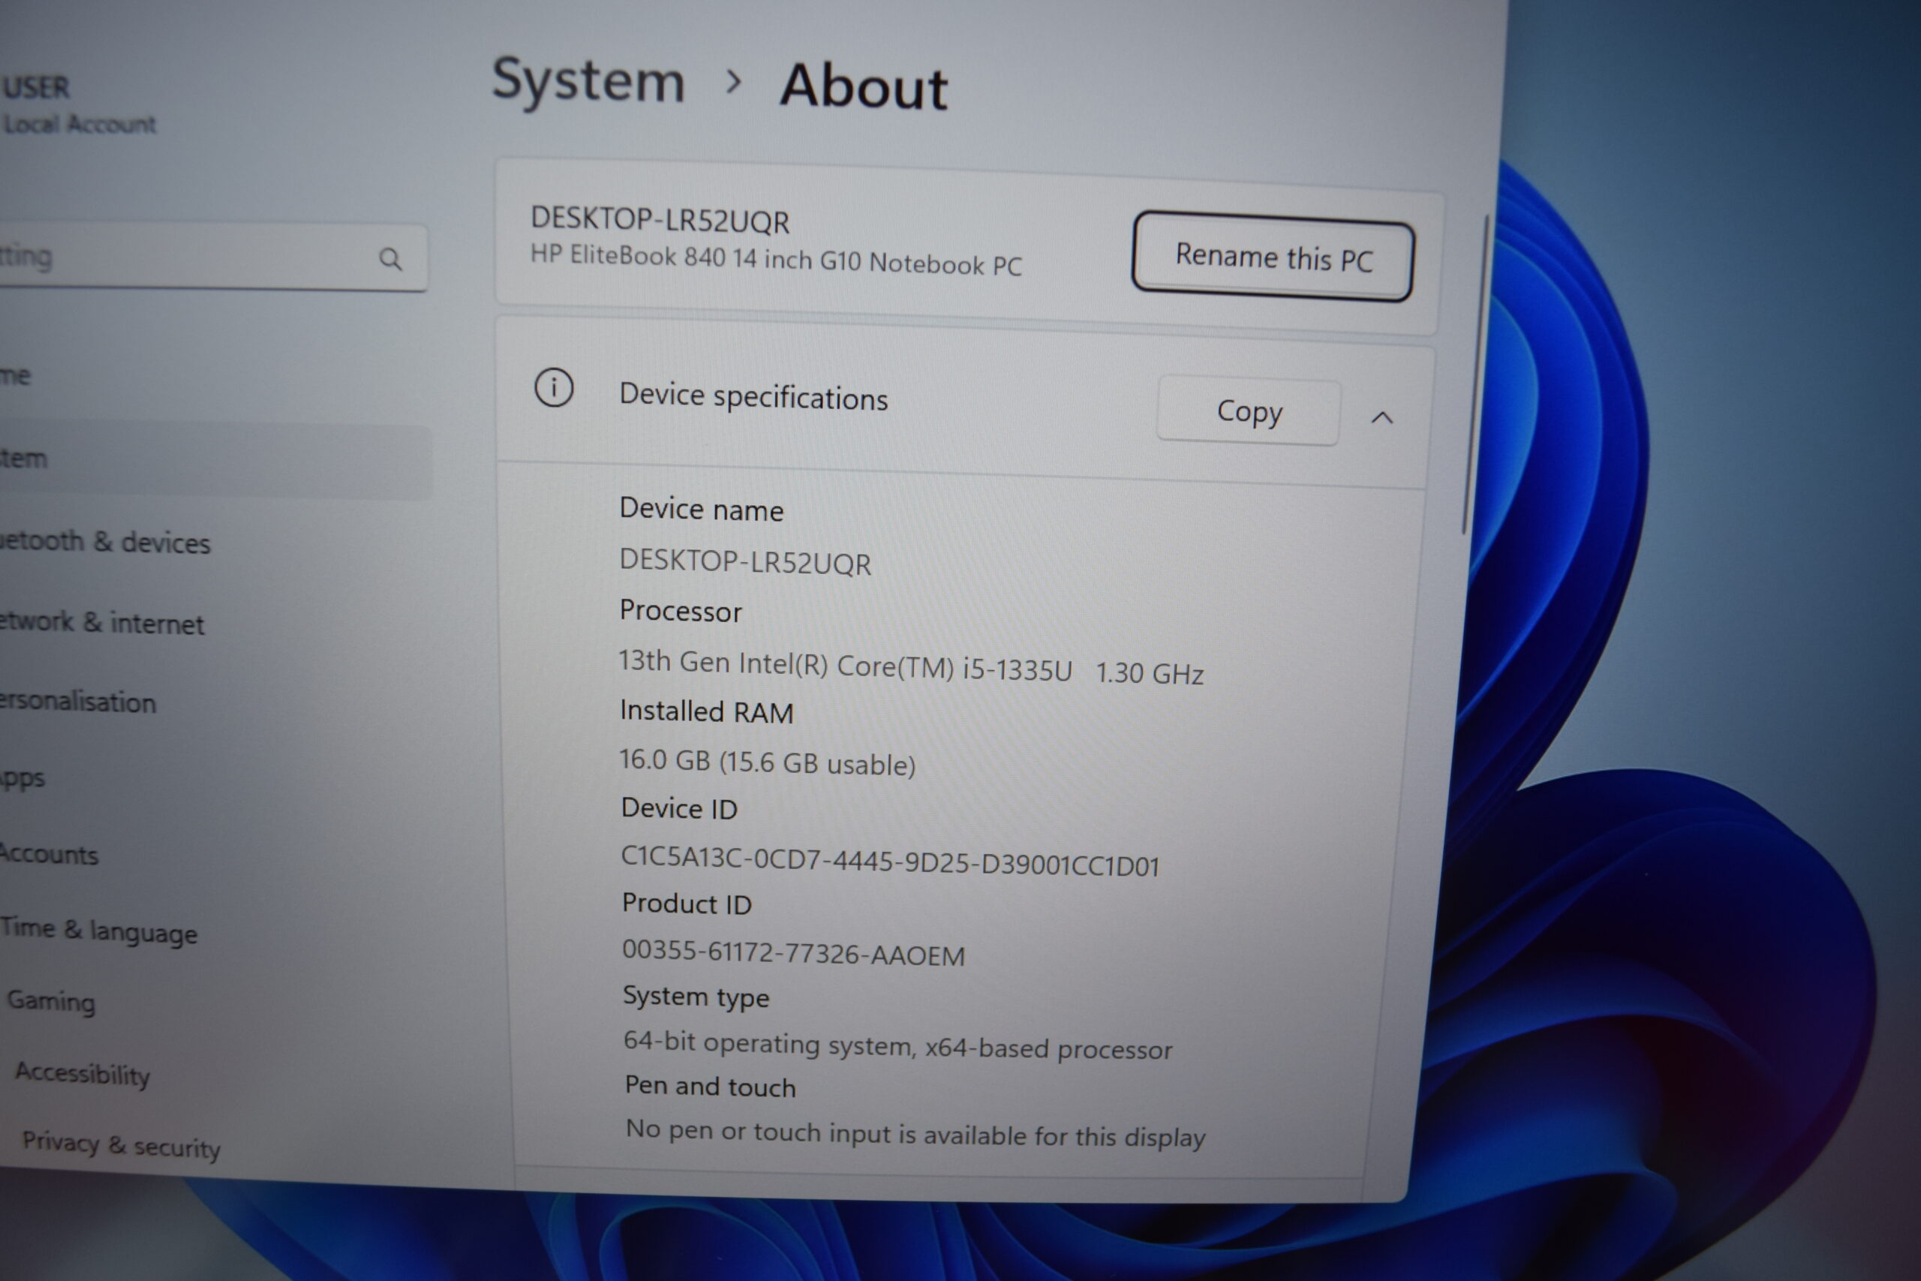Click the Pen and touch label

pyautogui.click(x=710, y=1086)
